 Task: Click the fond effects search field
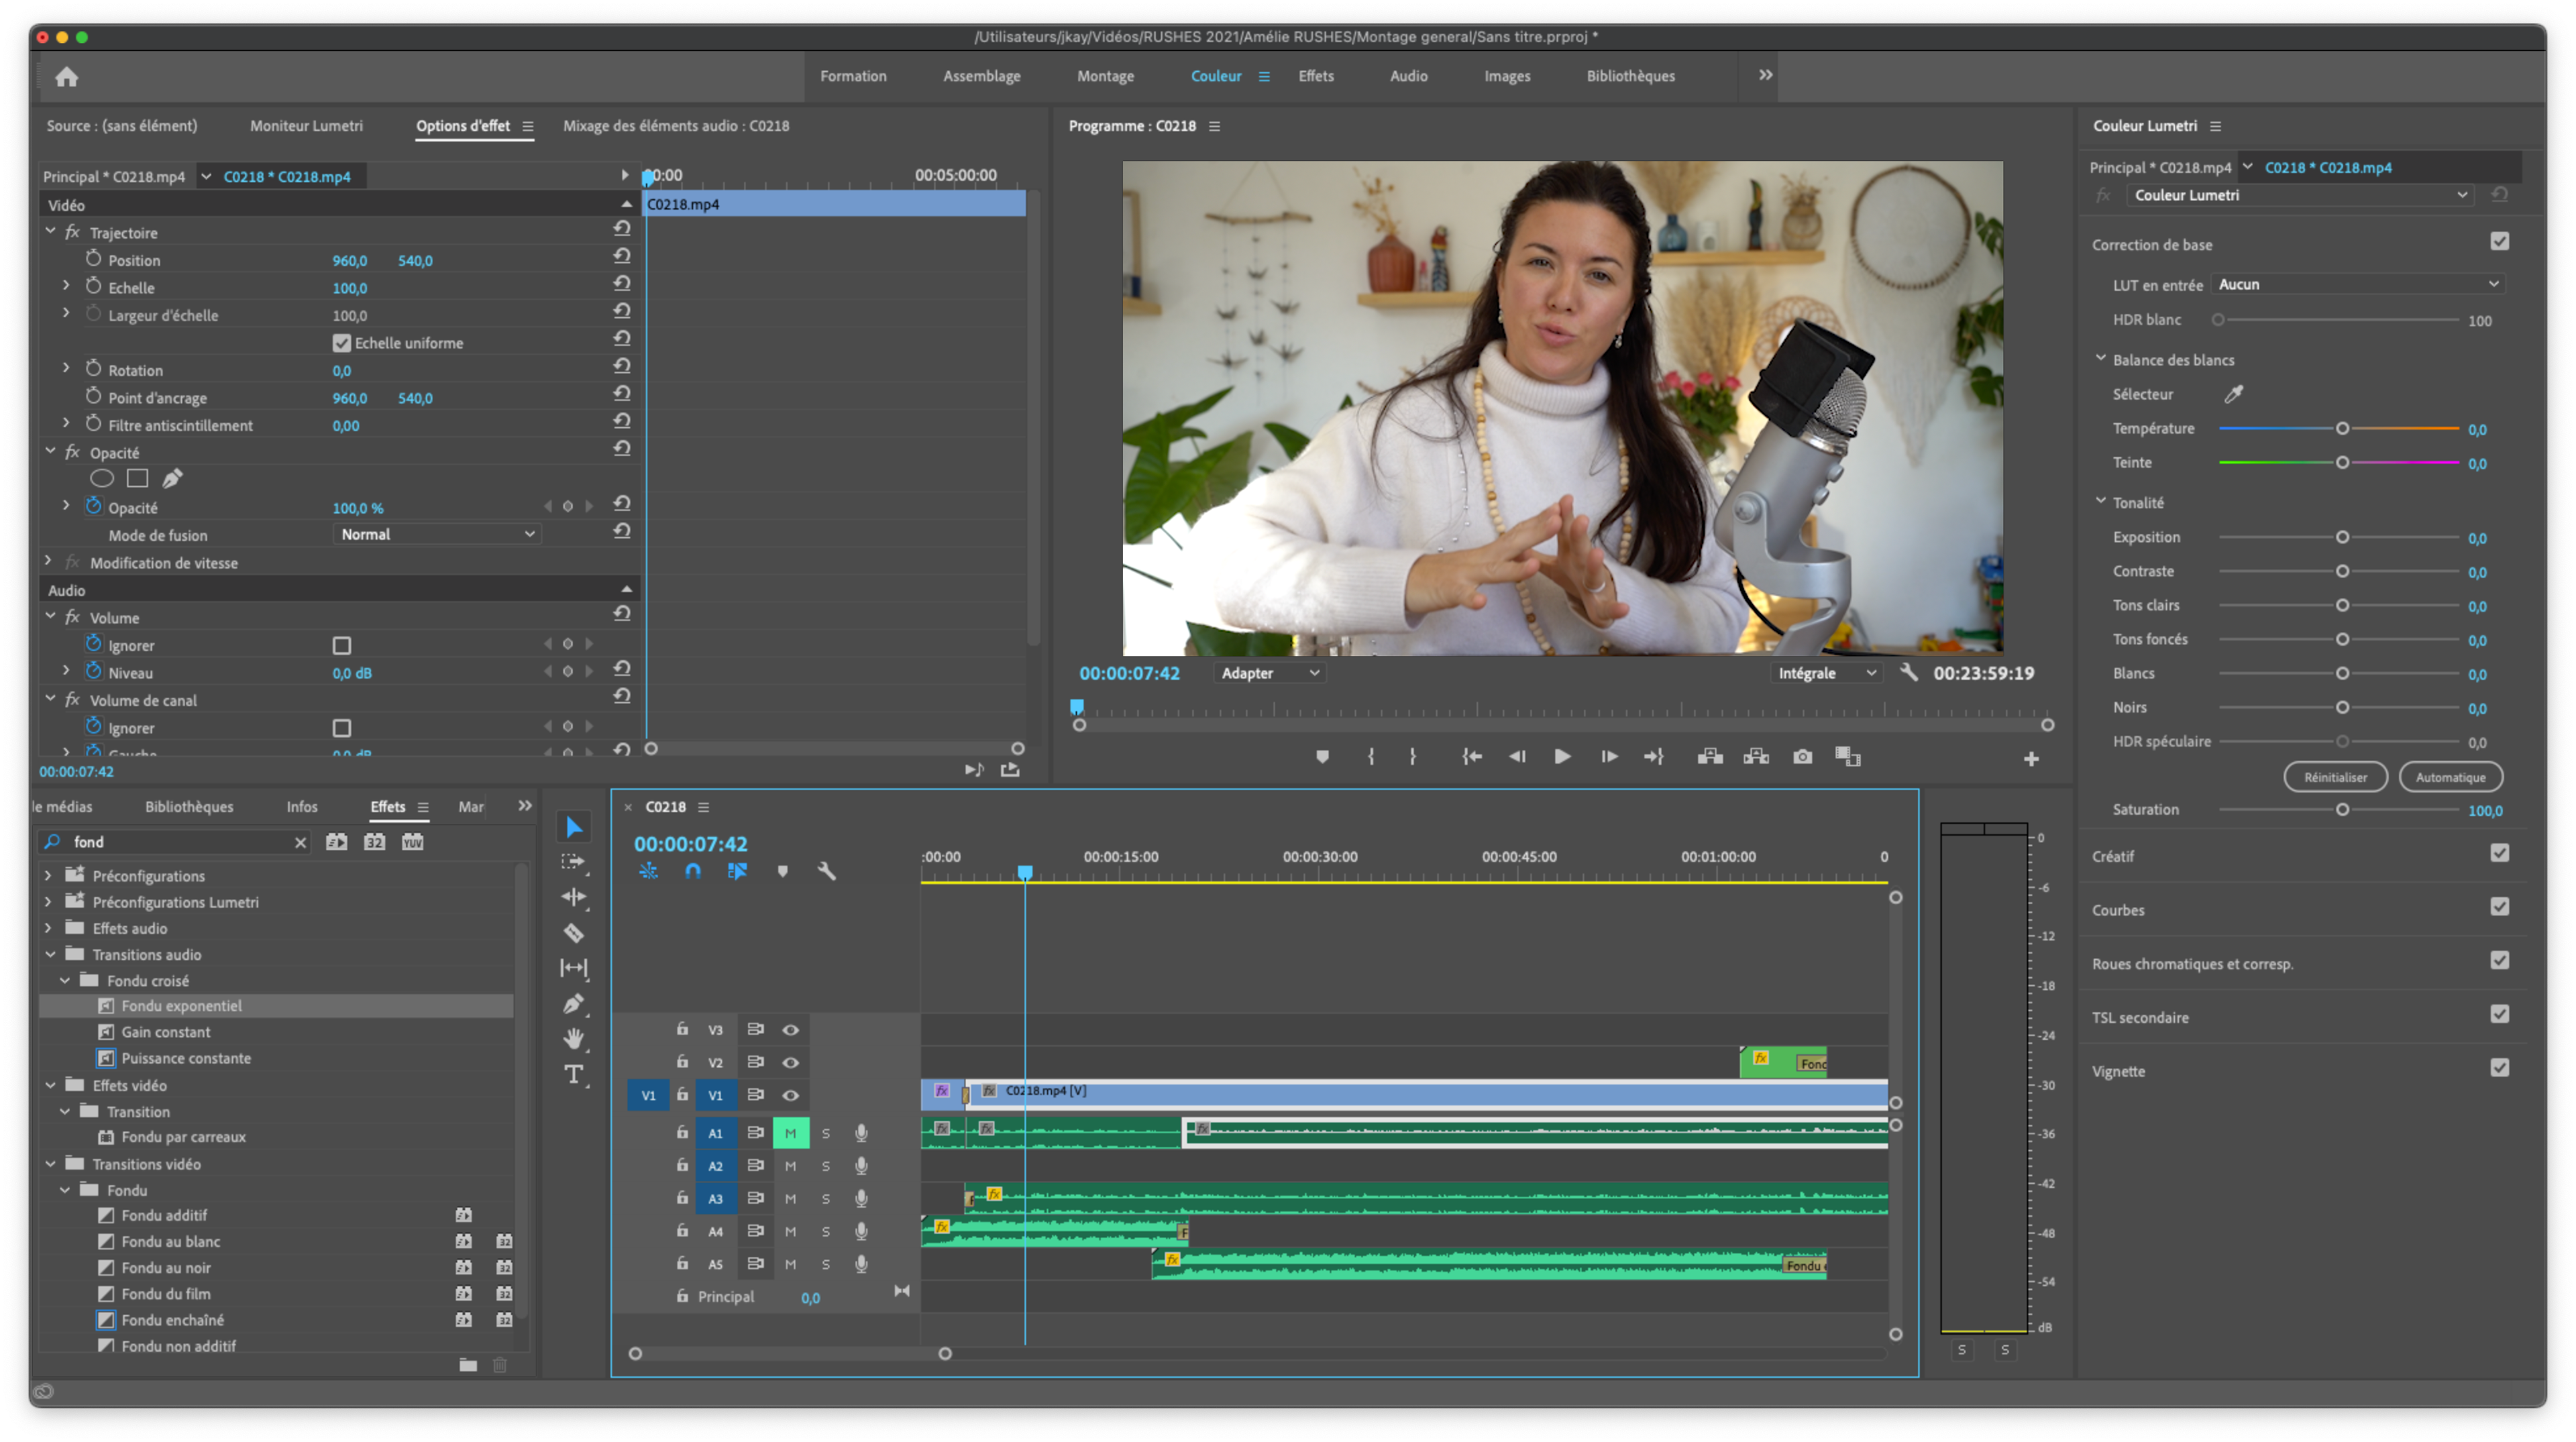(x=176, y=843)
